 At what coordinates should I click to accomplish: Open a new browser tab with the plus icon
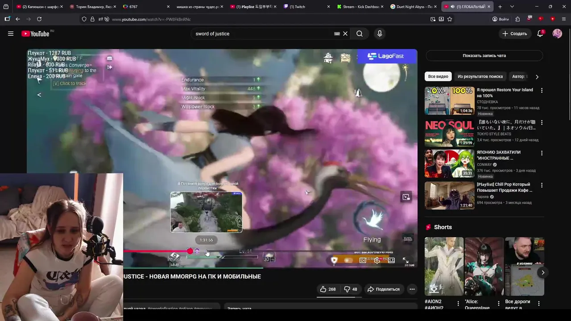click(x=500, y=7)
